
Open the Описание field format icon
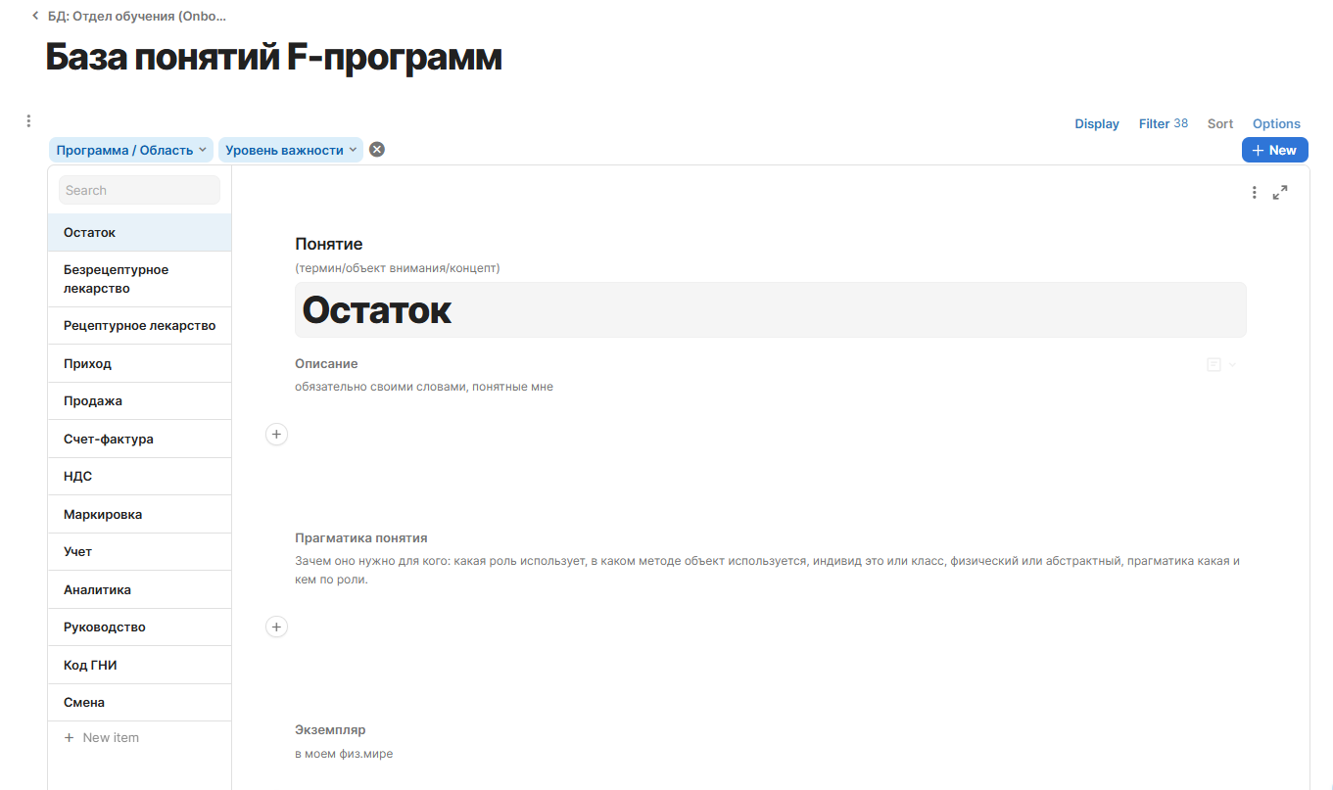1214,364
